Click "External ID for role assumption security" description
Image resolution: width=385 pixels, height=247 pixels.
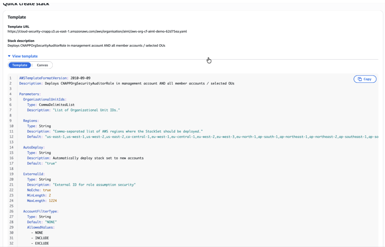click(x=94, y=185)
